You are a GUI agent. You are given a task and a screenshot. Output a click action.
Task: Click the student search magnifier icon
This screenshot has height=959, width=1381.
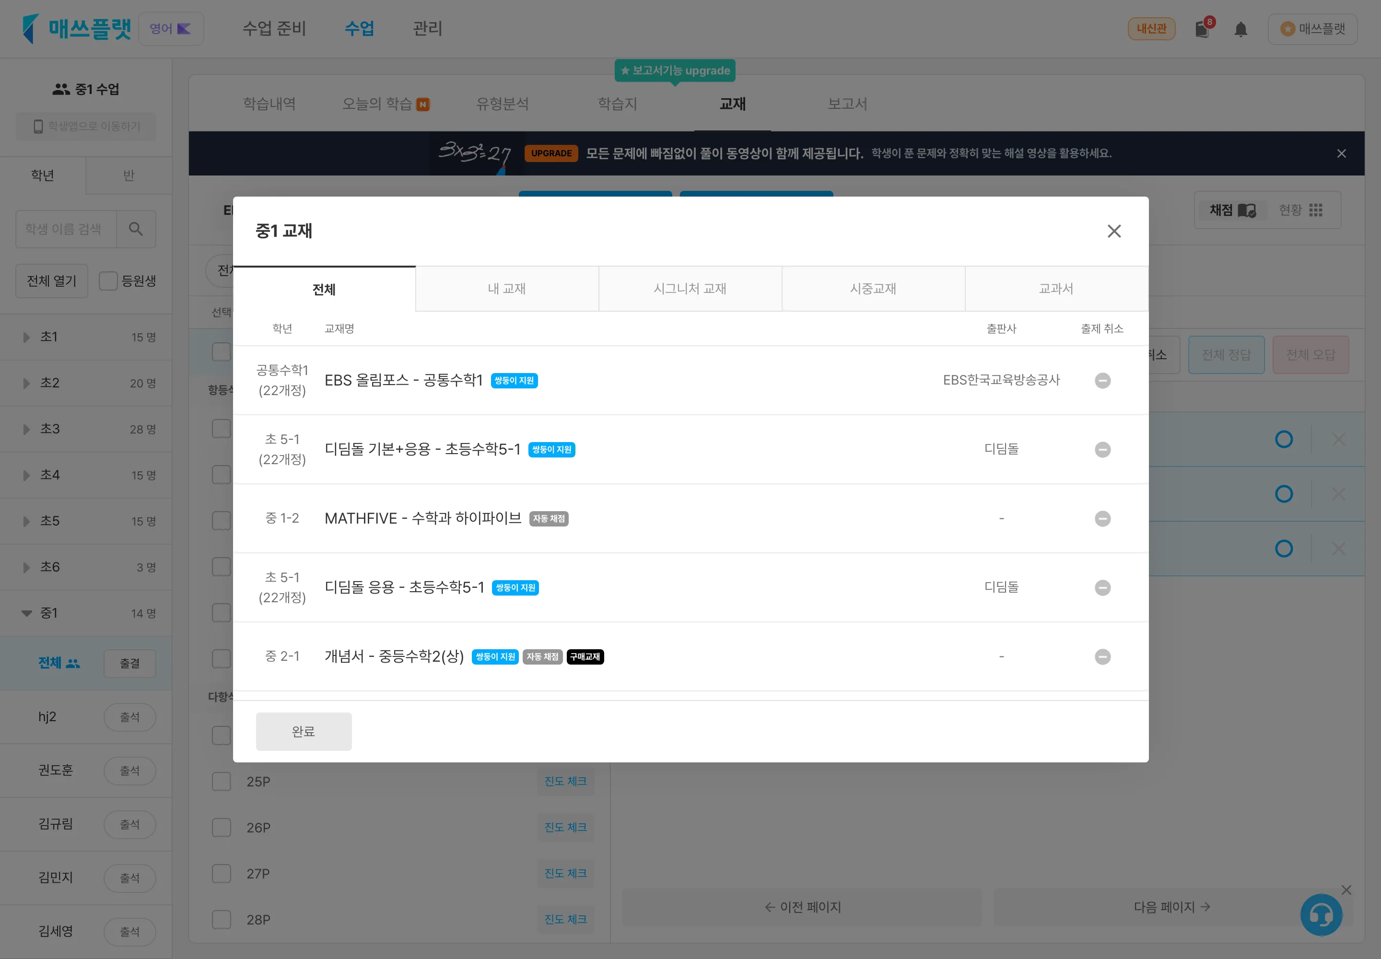136,229
